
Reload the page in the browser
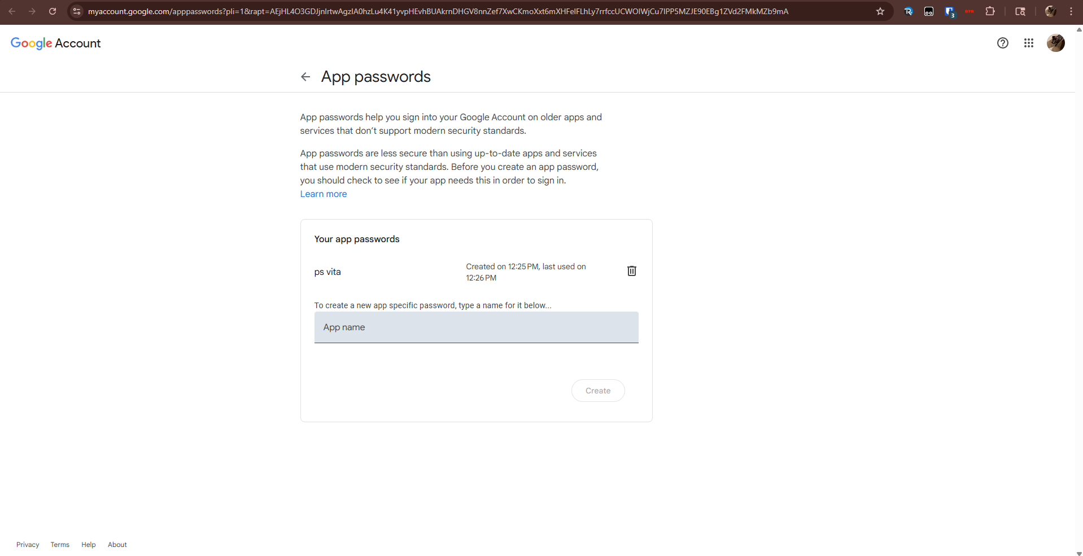(53, 11)
